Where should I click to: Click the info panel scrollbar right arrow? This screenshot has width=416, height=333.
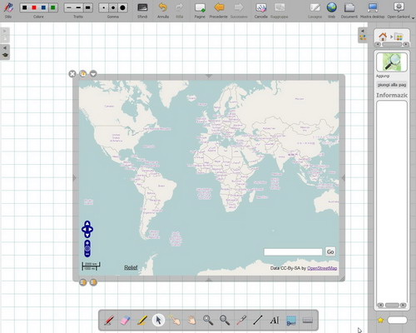(404, 305)
